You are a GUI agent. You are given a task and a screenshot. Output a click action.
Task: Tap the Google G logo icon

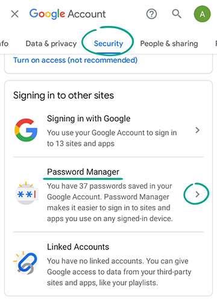pyautogui.click(x=26, y=130)
